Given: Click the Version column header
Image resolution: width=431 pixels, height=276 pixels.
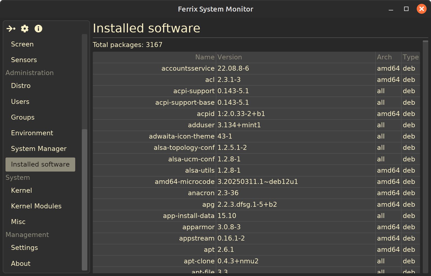Looking at the screenshot, I should pos(230,57).
